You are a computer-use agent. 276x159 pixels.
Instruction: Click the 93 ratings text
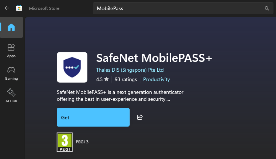pyautogui.click(x=126, y=79)
